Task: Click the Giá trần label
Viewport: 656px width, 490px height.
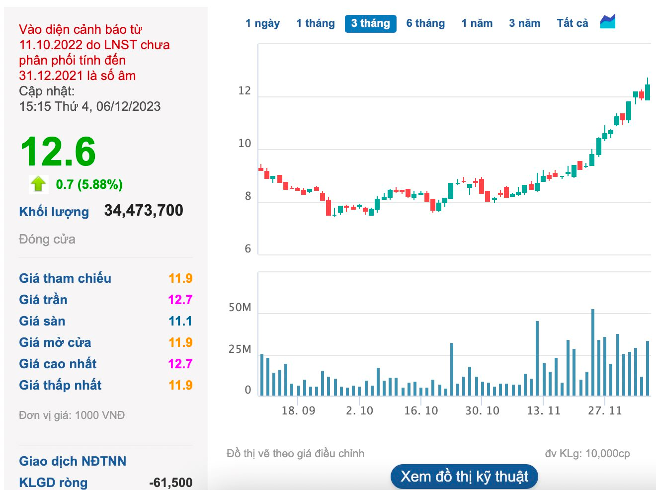Action: tap(43, 300)
